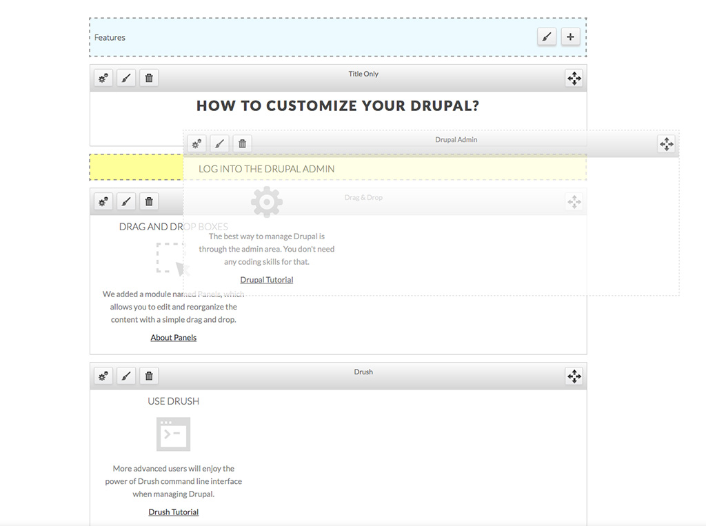Click the Features region label
This screenshot has height=526, width=706.
click(x=110, y=37)
